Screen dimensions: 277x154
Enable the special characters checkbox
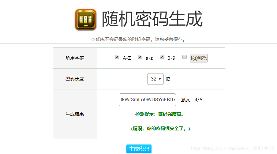click(185, 57)
